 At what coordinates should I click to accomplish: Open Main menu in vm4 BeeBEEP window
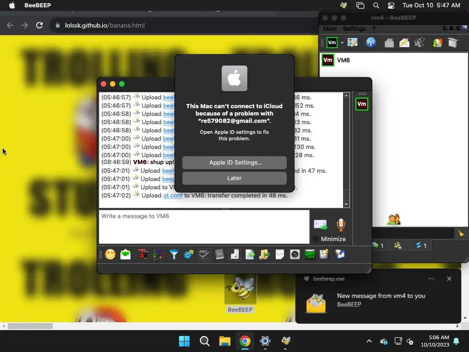(330, 29)
